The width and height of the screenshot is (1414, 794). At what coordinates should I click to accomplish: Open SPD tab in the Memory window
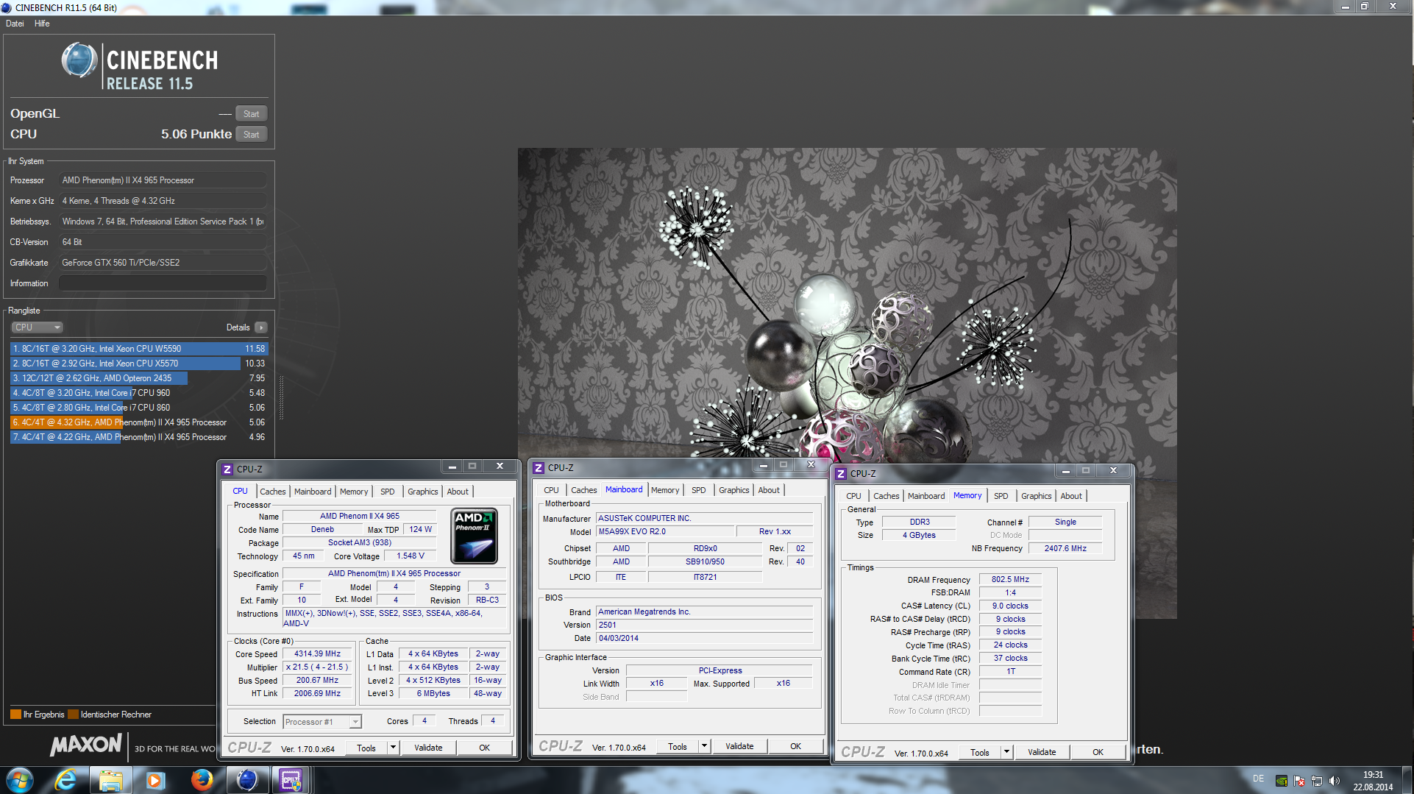click(1001, 496)
